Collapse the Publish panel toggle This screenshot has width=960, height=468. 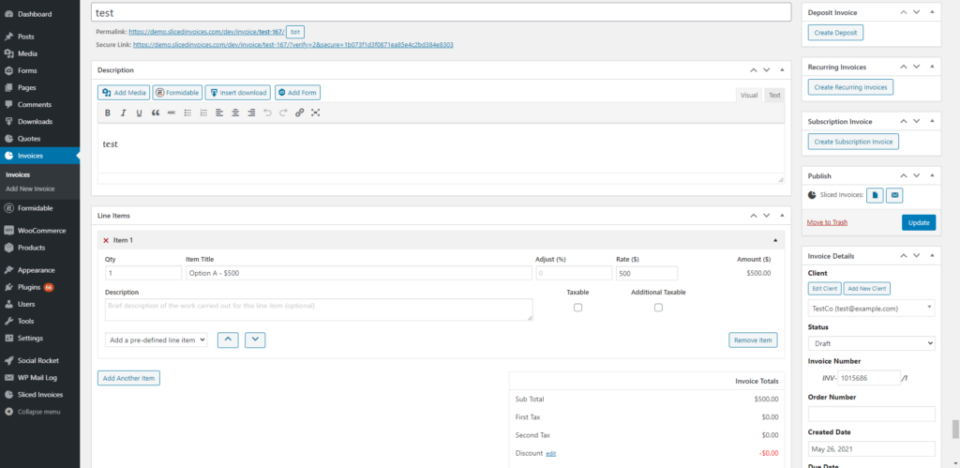pyautogui.click(x=932, y=175)
